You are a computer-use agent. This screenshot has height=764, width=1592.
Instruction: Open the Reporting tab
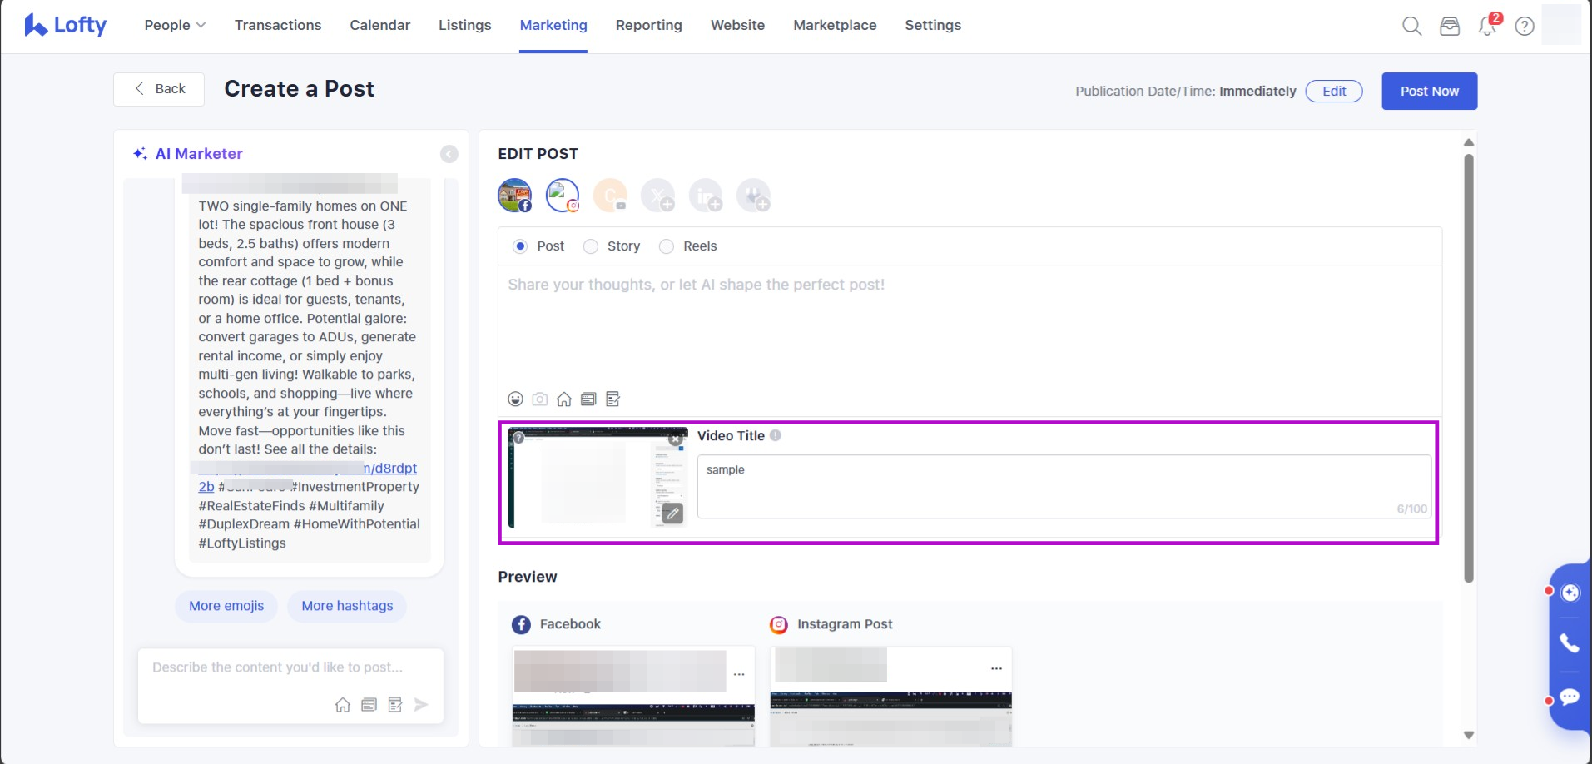click(x=648, y=26)
